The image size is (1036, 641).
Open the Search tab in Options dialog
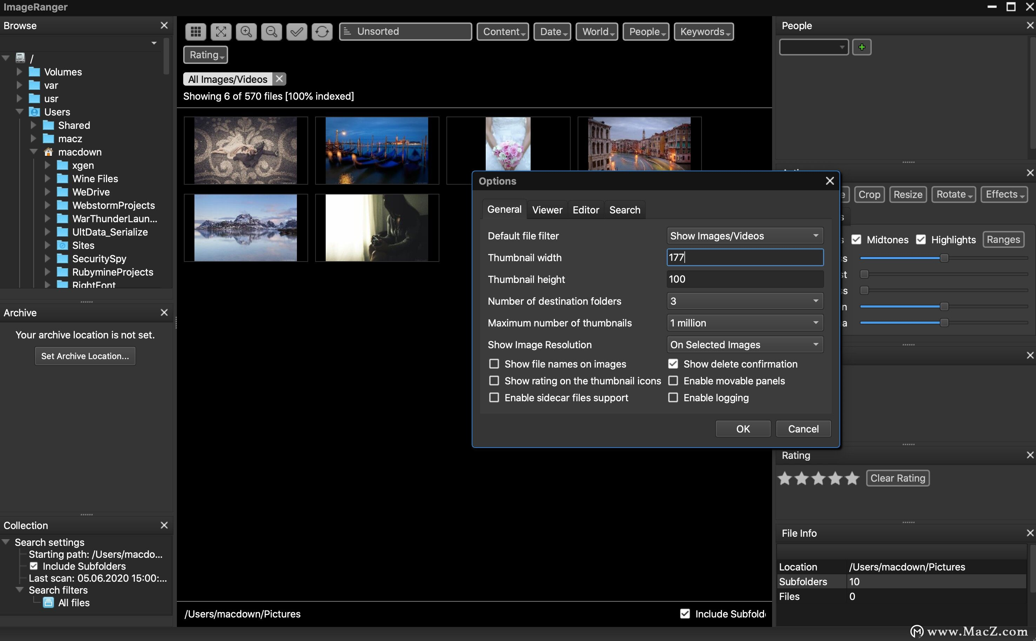(x=625, y=209)
